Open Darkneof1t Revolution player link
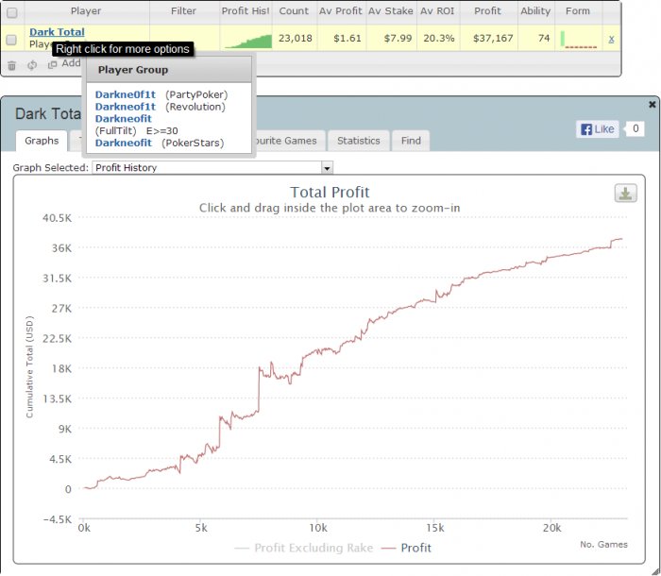The image size is (661, 576). pyautogui.click(x=126, y=107)
